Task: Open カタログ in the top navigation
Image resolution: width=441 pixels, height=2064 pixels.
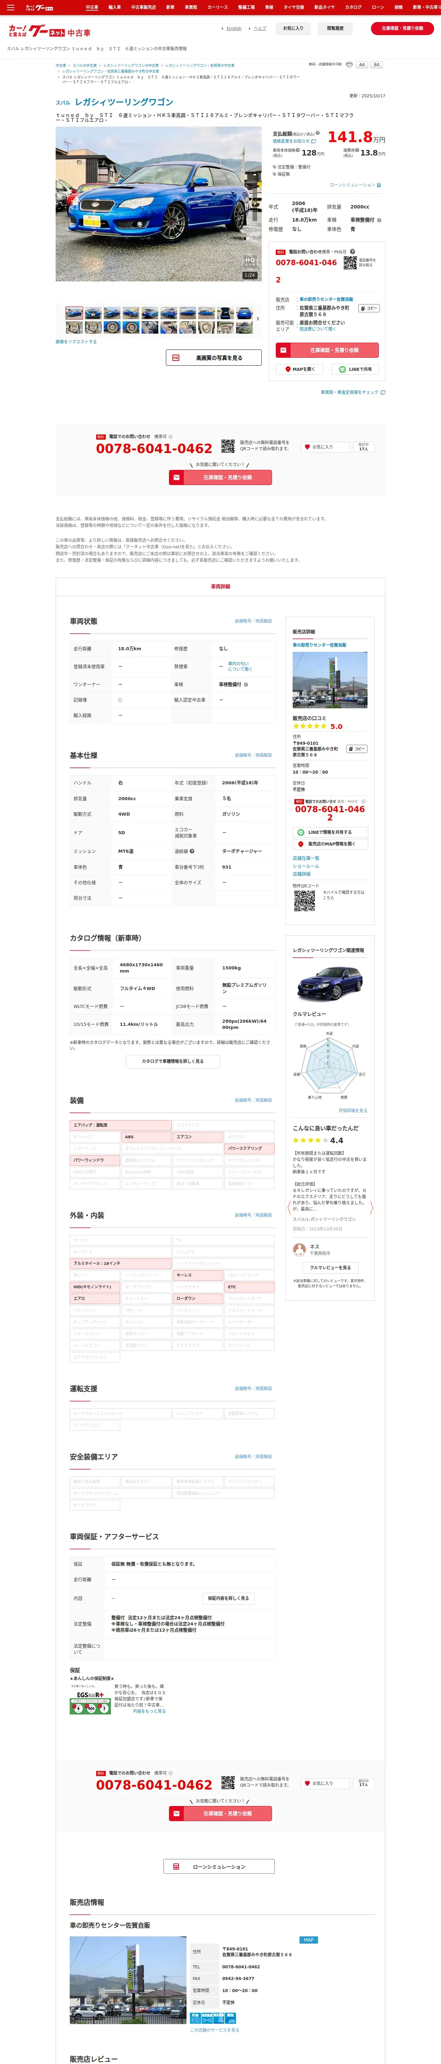Action: click(353, 7)
